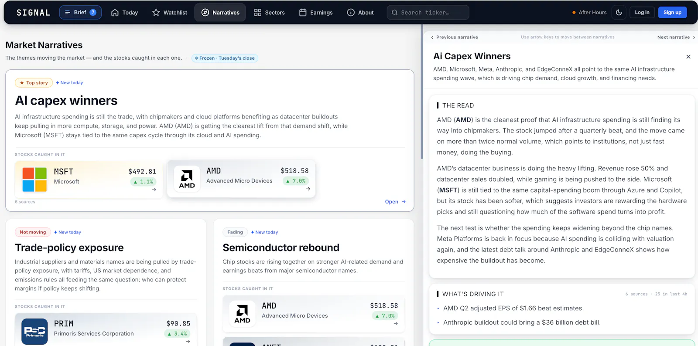Click the Today home icon

115,13
